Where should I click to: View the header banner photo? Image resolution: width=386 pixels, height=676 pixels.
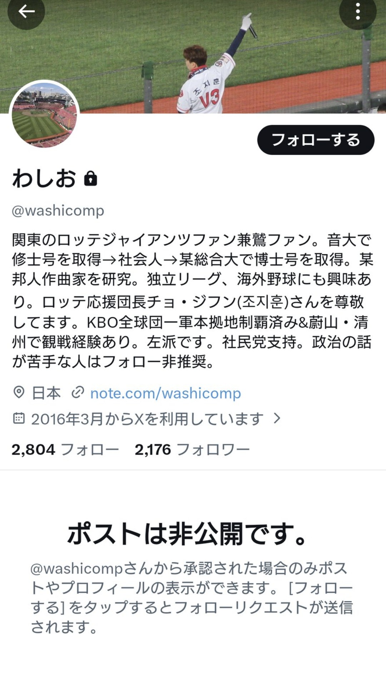click(193, 56)
